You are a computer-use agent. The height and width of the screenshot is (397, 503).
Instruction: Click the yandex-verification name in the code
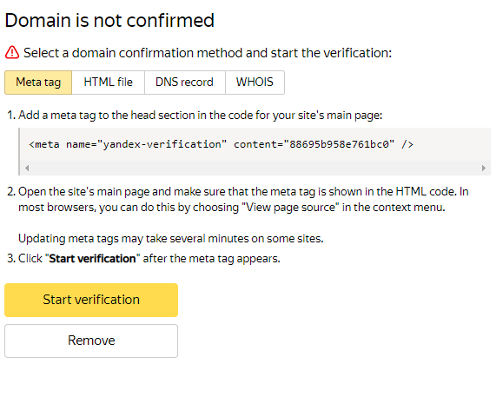162,144
